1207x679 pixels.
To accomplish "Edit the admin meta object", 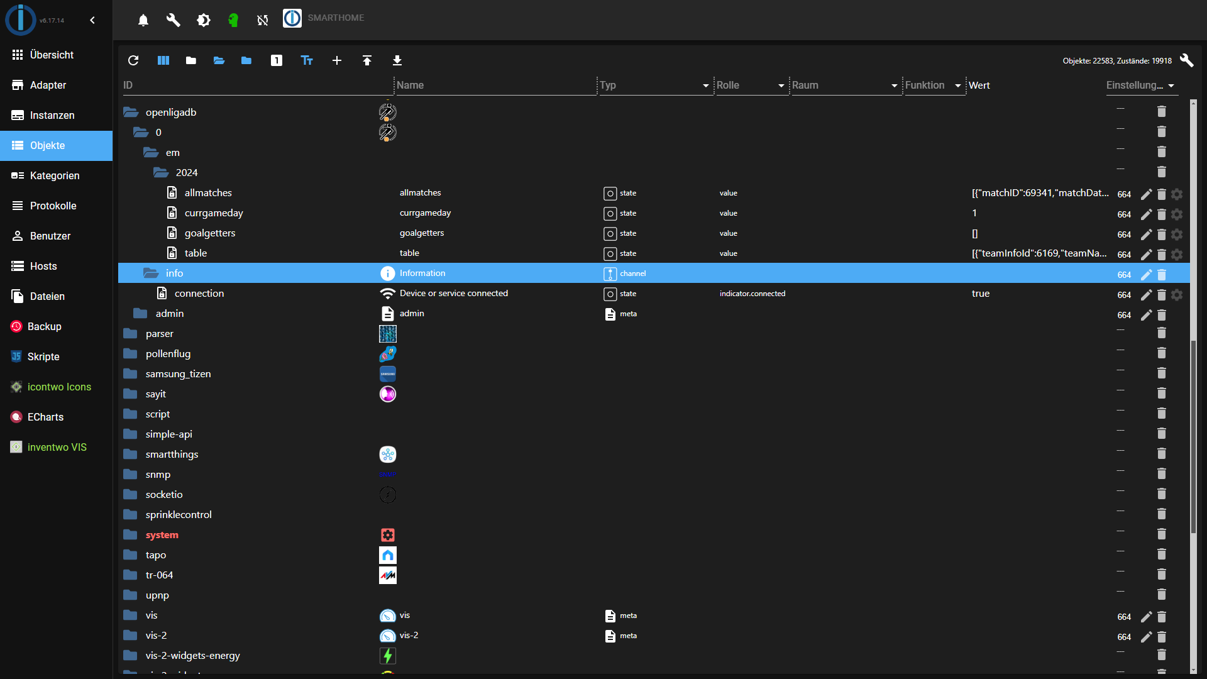I will (x=1147, y=315).
